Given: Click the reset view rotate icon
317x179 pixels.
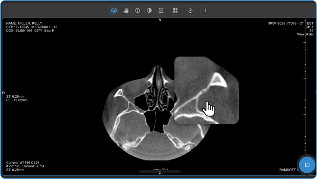Looking at the screenshot, I should point(190,11).
